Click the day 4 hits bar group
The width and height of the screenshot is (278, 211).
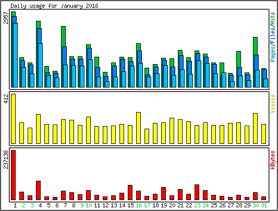click(x=39, y=54)
